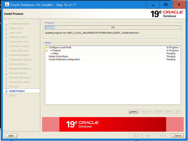Click Pending status of Setup Oracle Base
This screenshot has height=141, width=188.
point(171,56)
